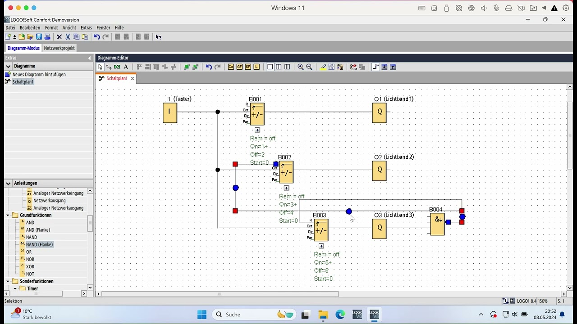Click the New diagram toolbar icon
This screenshot has width=577, height=324.
8,37
